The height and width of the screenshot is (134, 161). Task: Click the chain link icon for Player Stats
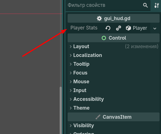(x=119, y=28)
